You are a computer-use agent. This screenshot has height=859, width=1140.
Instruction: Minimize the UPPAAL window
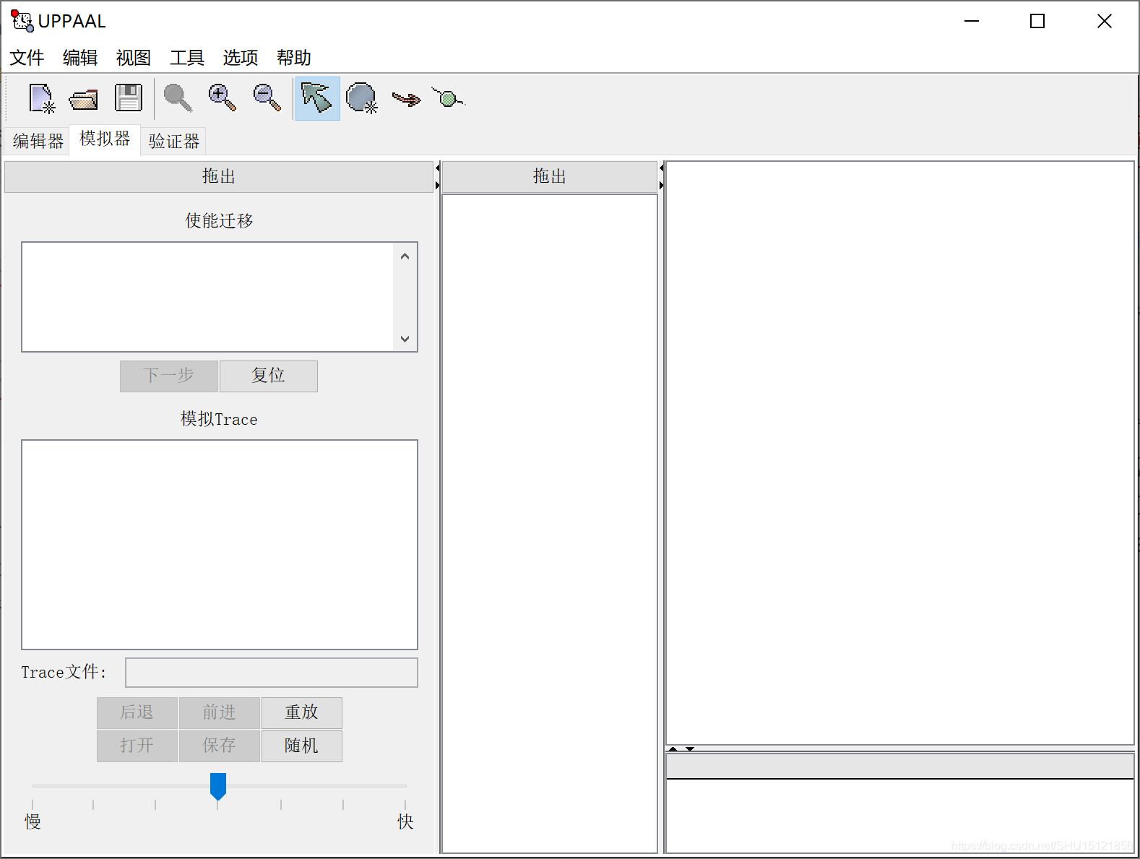click(972, 21)
